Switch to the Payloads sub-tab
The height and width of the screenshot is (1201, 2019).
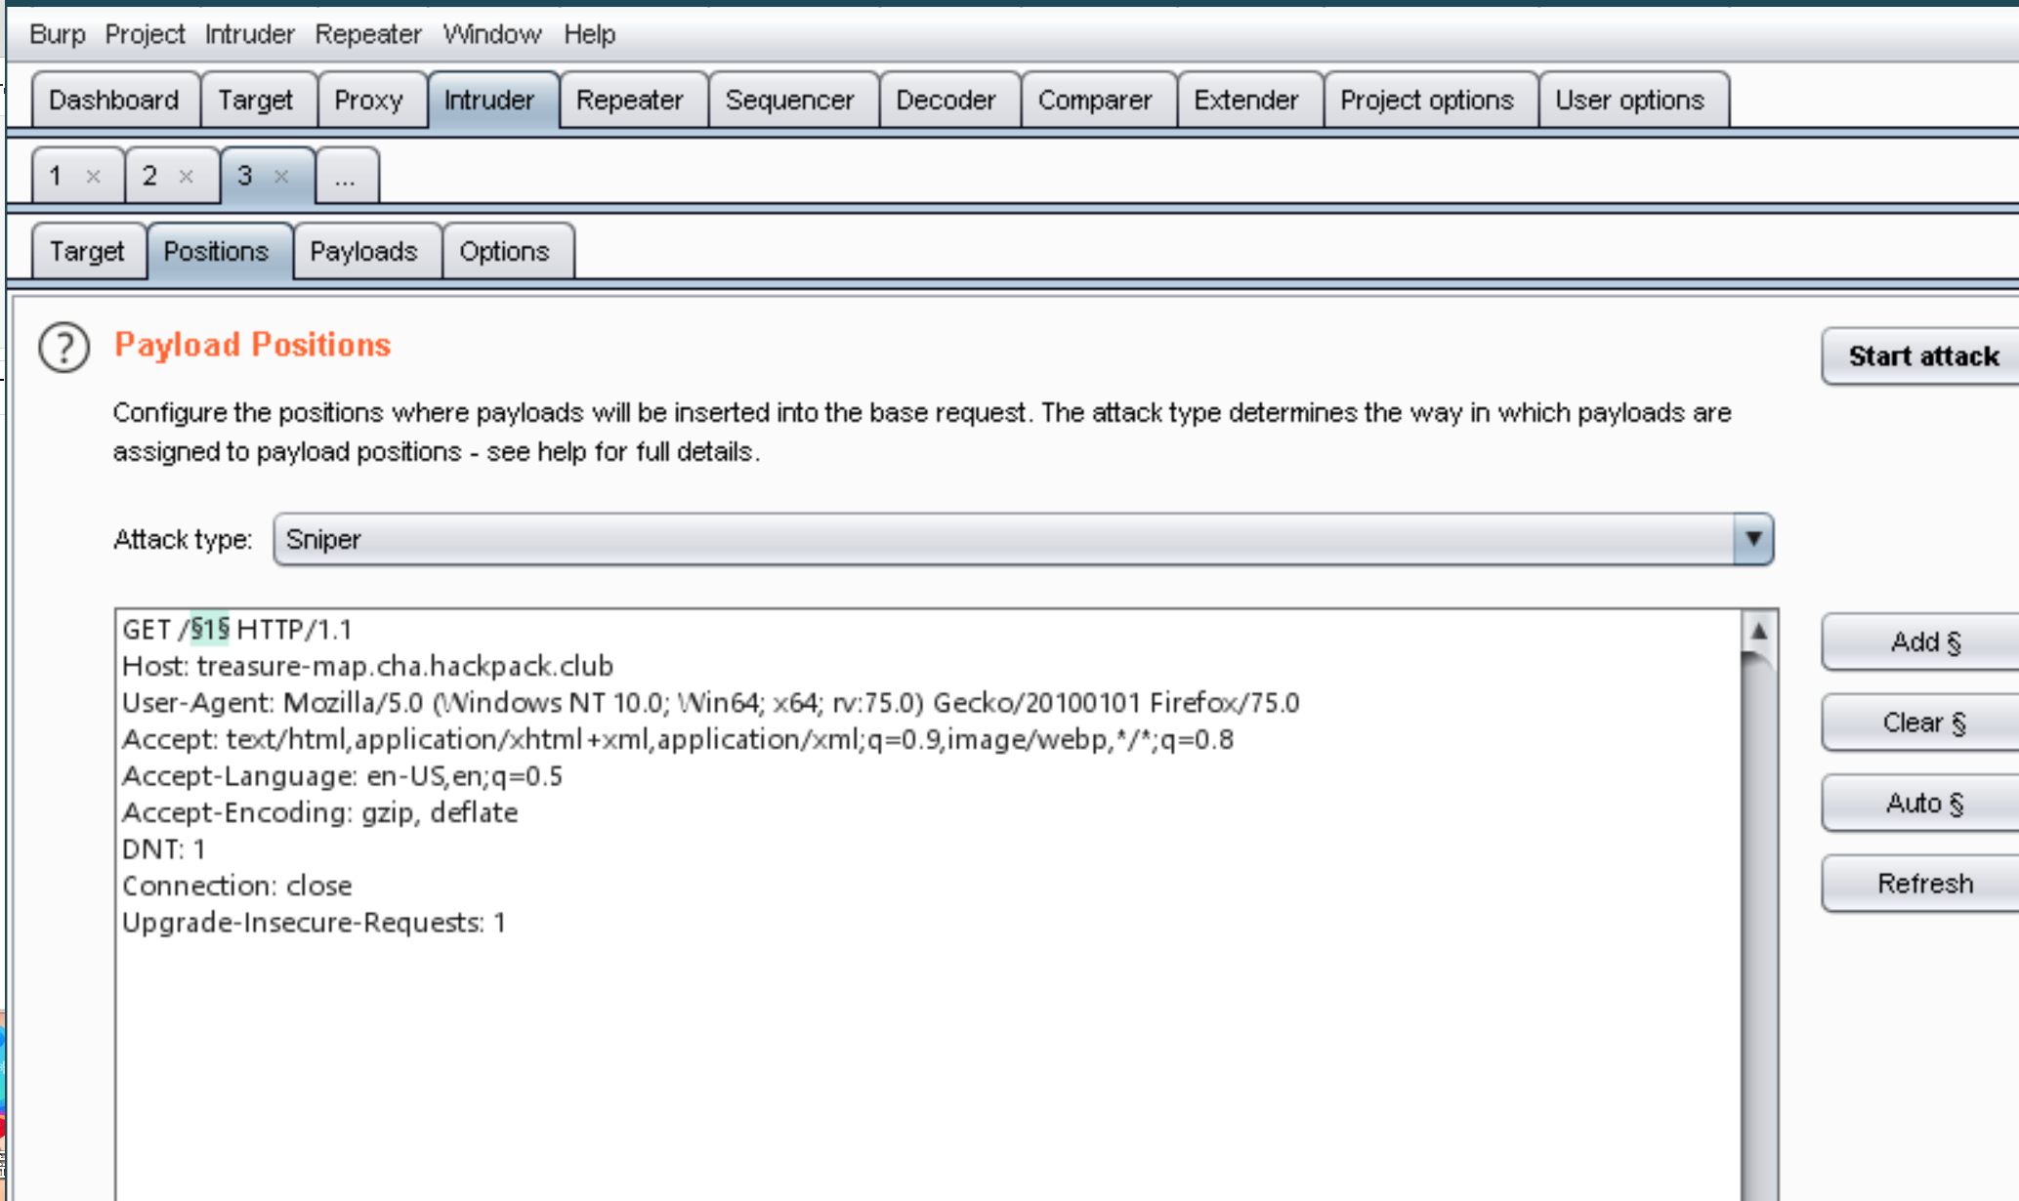click(363, 252)
